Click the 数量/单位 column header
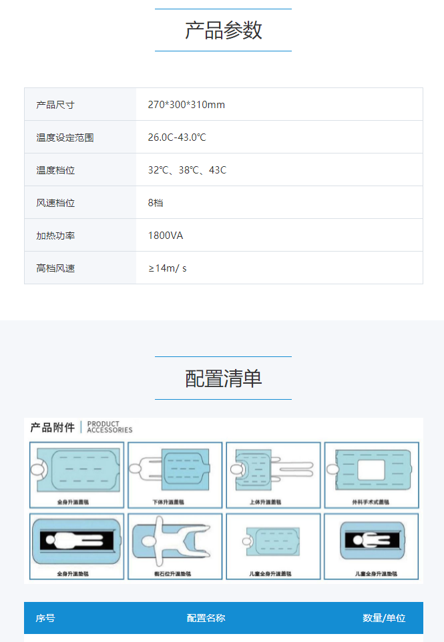The image size is (444, 642). coord(384,618)
